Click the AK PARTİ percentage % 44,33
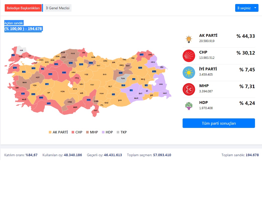The width and height of the screenshot is (262, 199). pyautogui.click(x=246, y=36)
